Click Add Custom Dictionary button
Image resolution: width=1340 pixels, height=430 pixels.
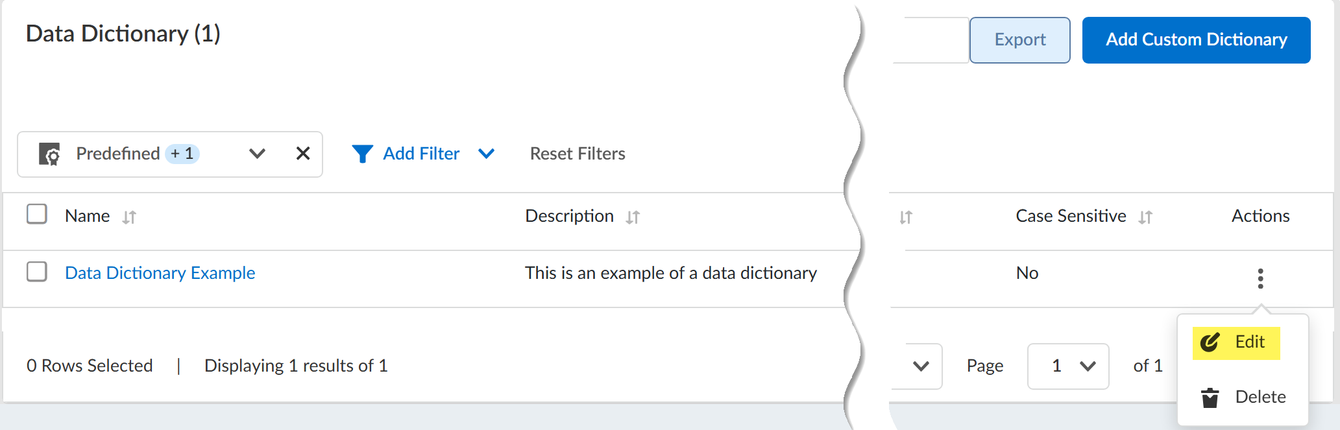click(x=1196, y=40)
